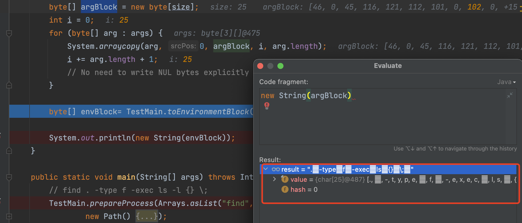Click the 'int i = 0' statement
522x223 pixels.
[72, 20]
